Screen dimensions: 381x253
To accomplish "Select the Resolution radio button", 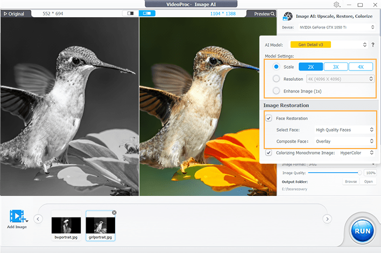I will click(x=276, y=79).
